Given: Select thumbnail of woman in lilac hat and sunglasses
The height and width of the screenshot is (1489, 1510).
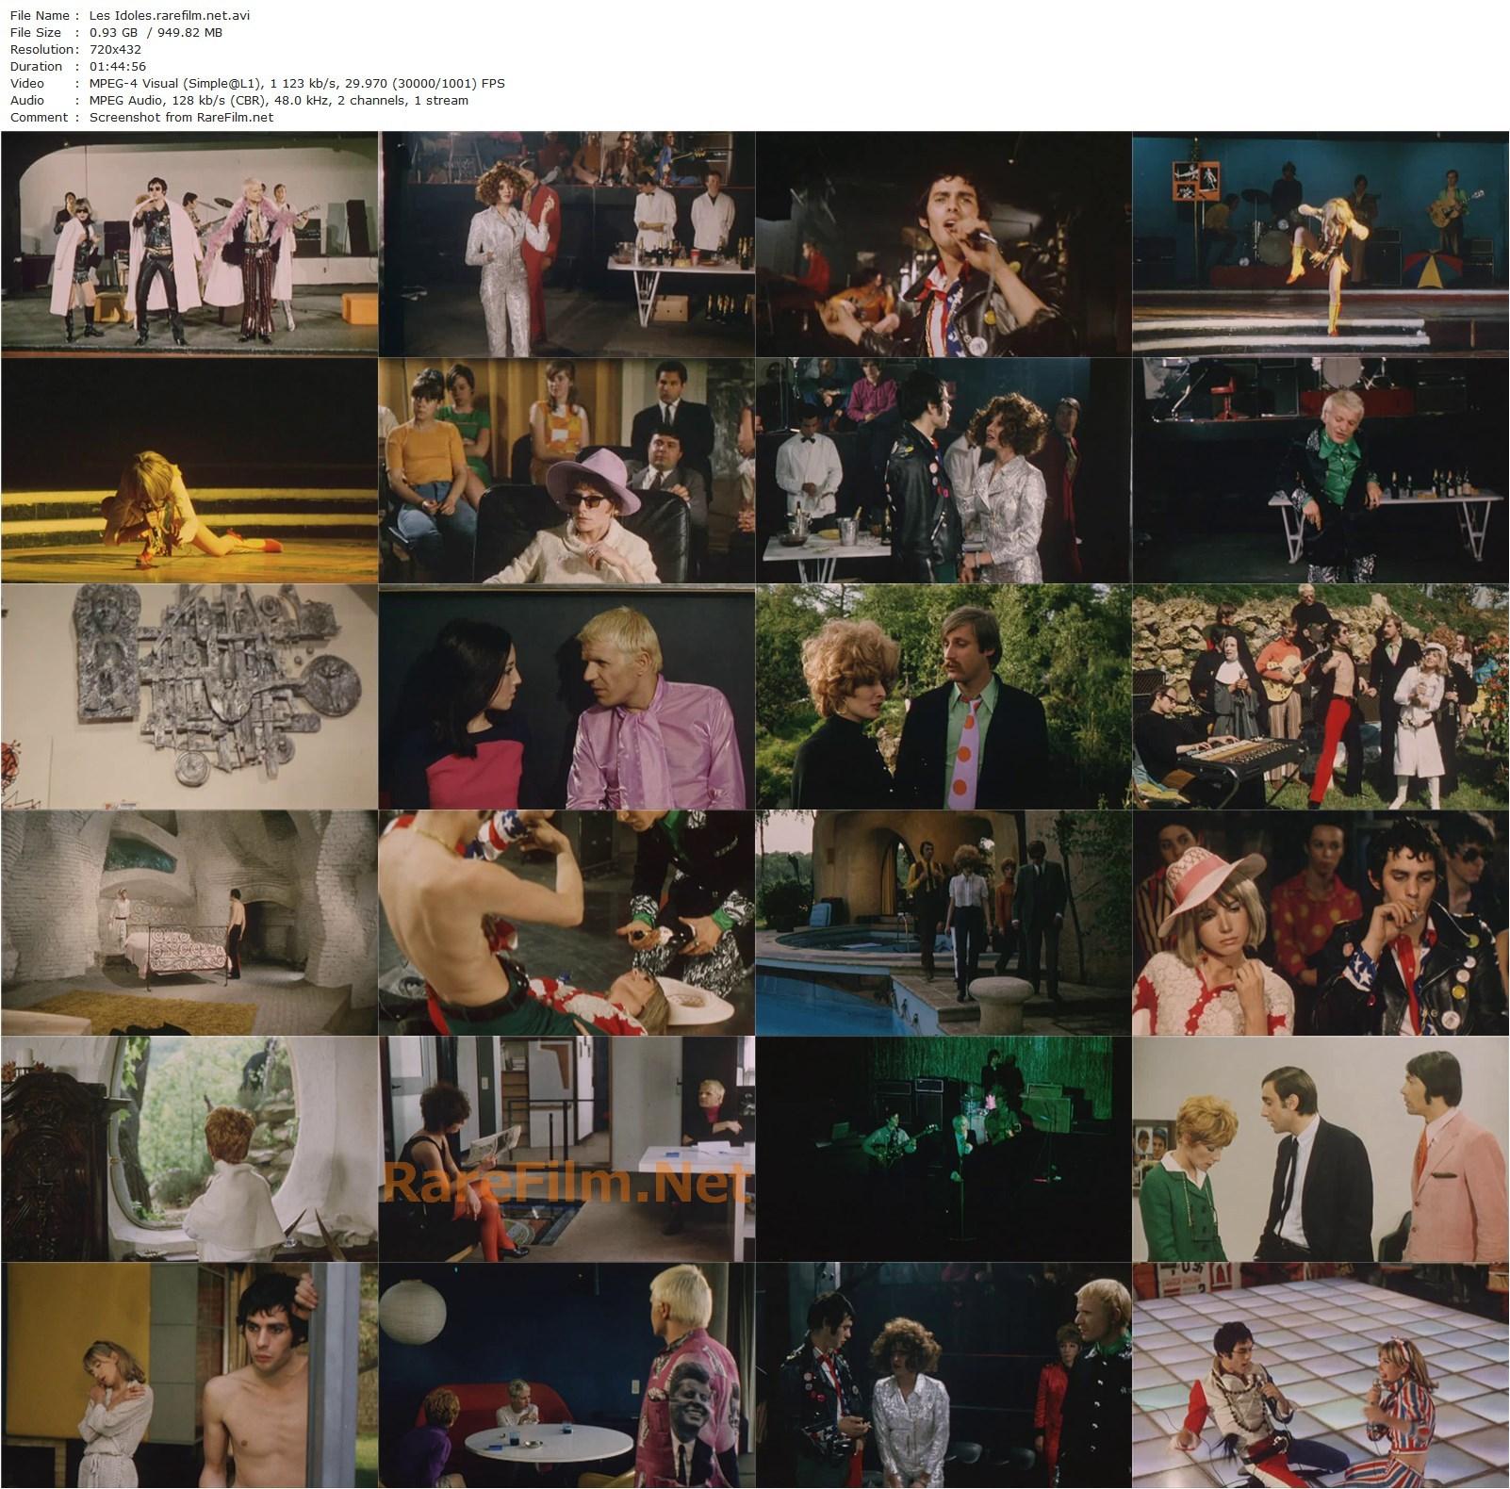Looking at the screenshot, I should pyautogui.click(x=566, y=470).
